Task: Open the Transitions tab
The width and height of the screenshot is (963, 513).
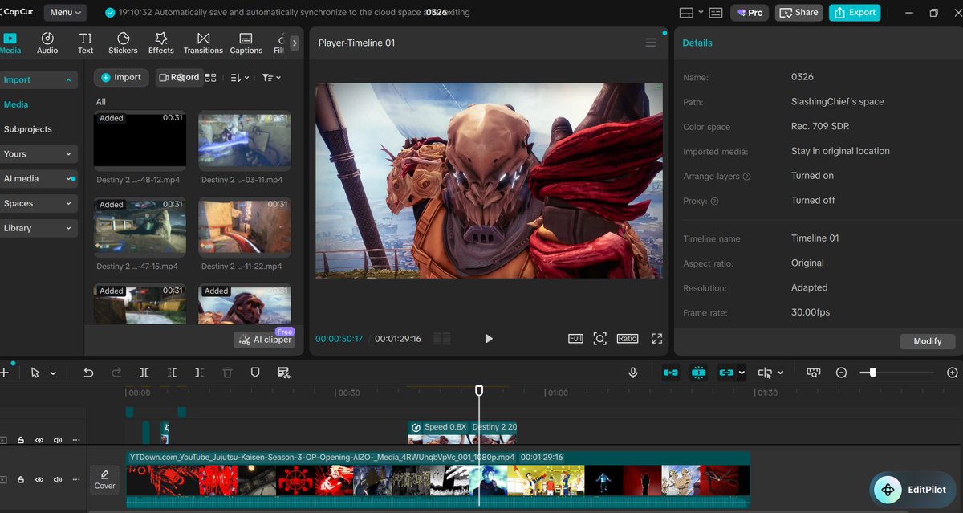Action: (203, 43)
